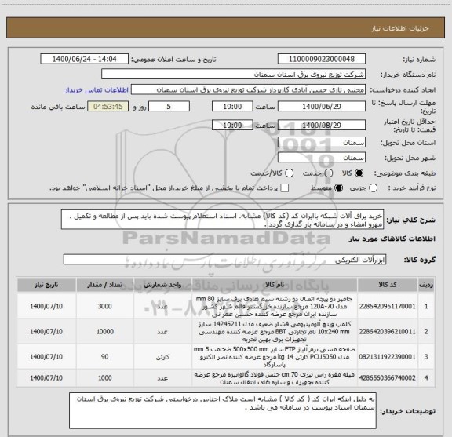Click the buyer organization name field
The image size is (452, 437).
[233, 75]
